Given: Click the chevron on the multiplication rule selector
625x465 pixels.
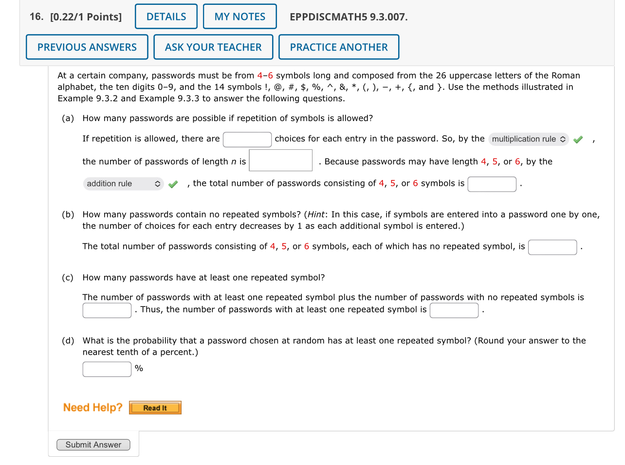Looking at the screenshot, I should [563, 139].
